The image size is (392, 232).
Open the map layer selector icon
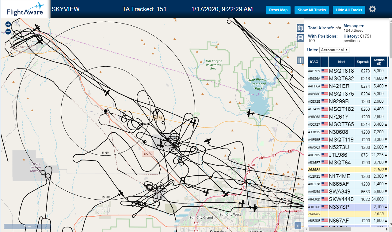coord(300,28)
